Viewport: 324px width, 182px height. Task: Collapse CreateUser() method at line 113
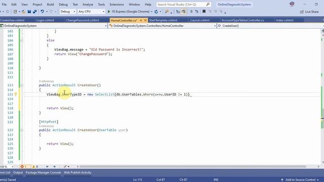pos(22,85)
